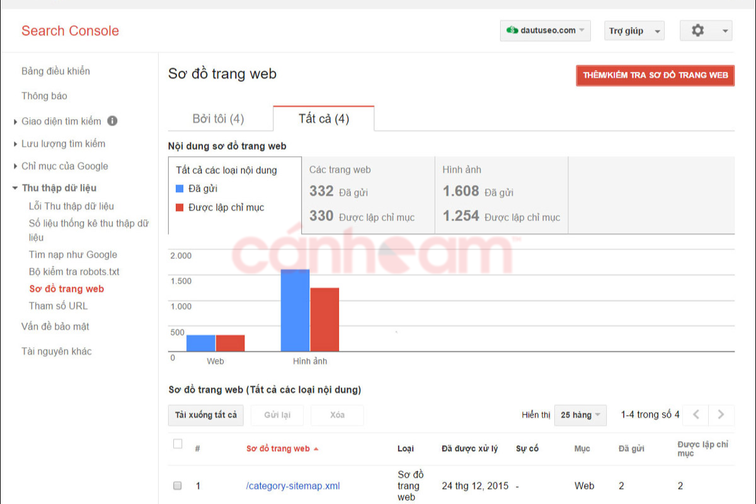Click the blue Web chart bar
Viewport: 756px width, 504px height.
[201, 343]
